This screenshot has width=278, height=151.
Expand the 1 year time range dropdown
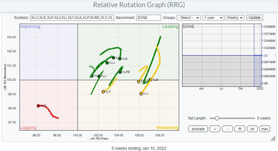click(x=213, y=18)
